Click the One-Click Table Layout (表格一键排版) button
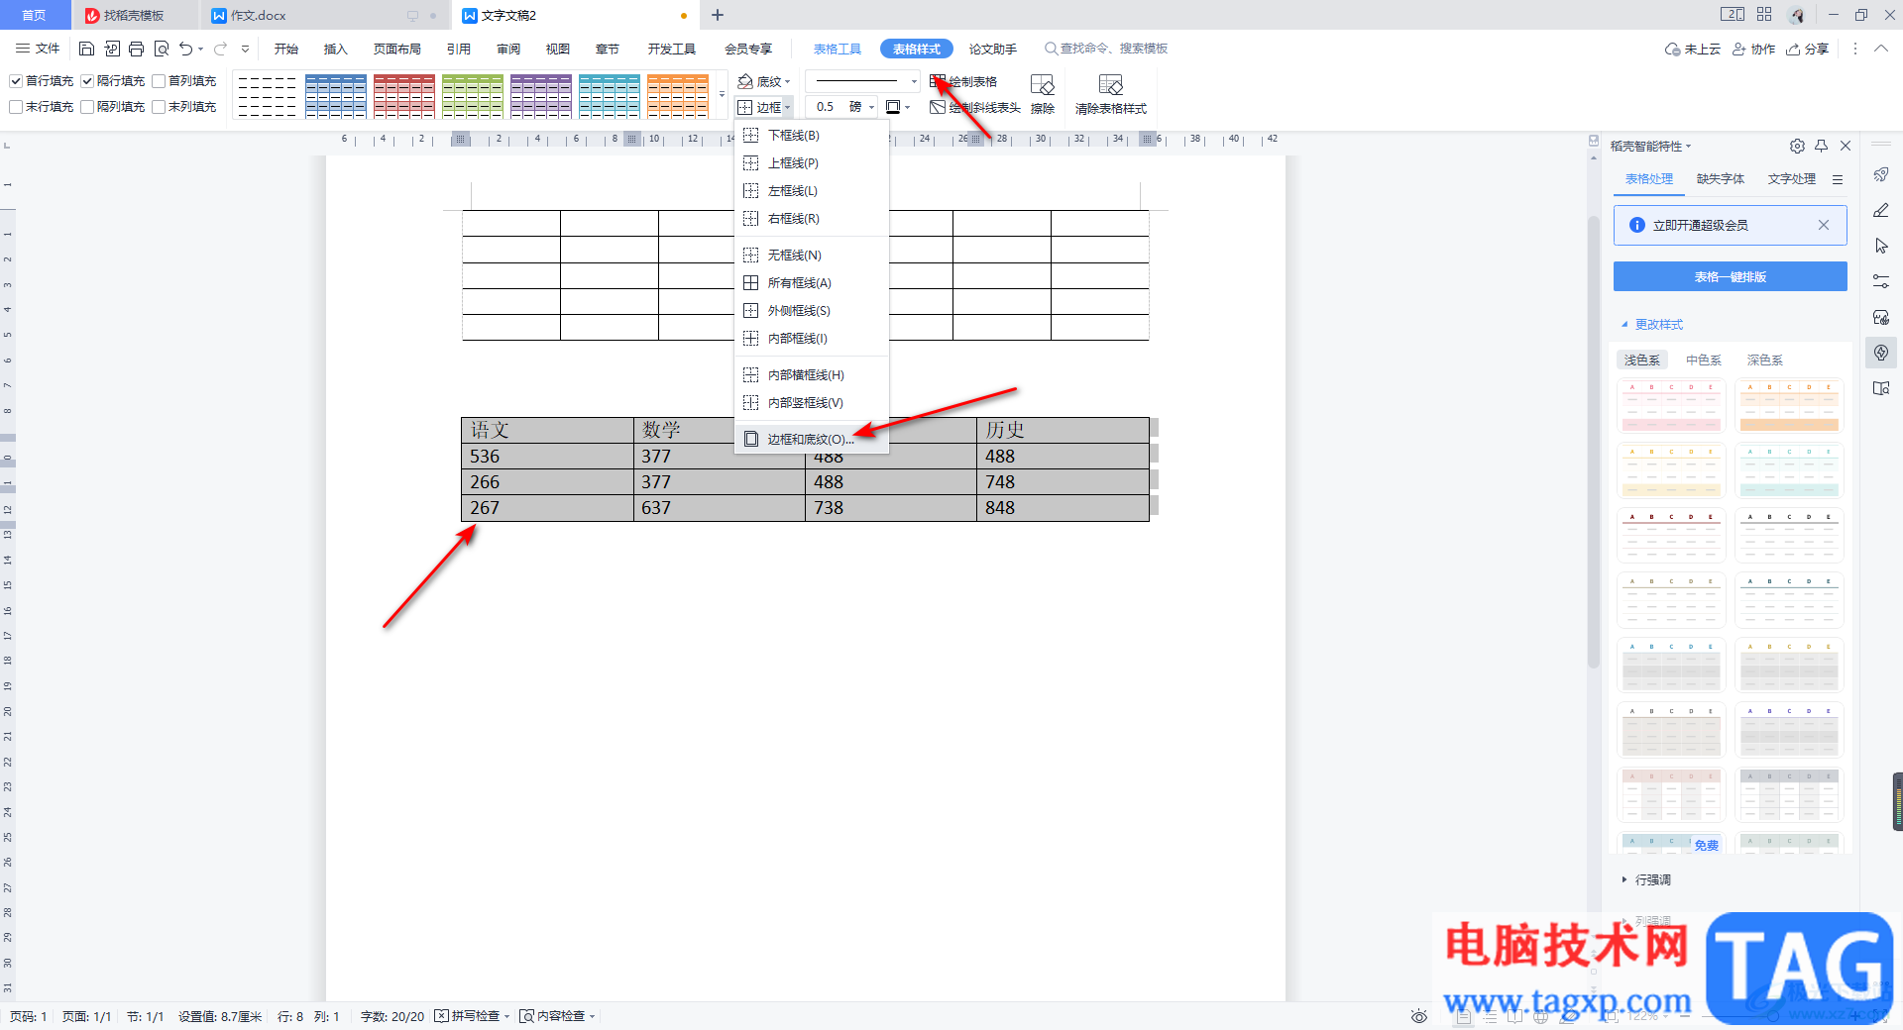1903x1030 pixels. tap(1731, 276)
